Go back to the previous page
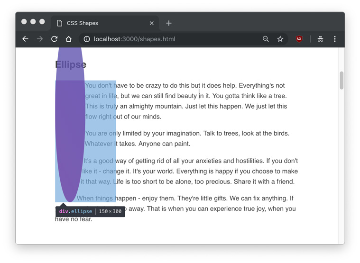 pos(26,39)
